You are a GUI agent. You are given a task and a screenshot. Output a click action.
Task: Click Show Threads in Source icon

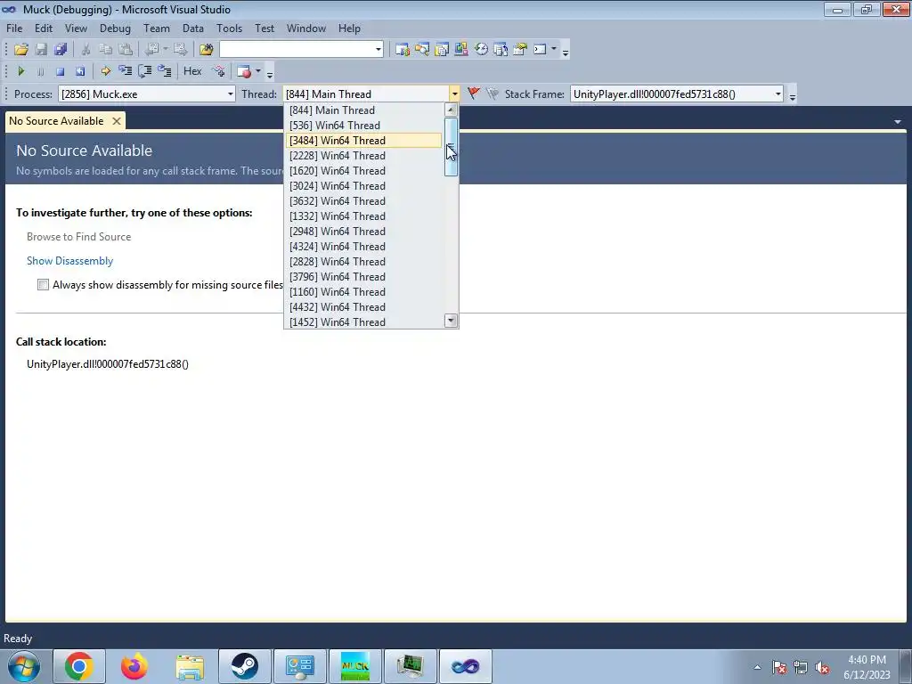219,71
